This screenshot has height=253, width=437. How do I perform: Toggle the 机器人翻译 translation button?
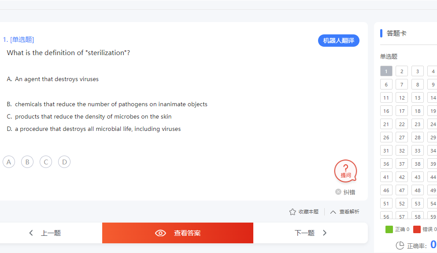pos(339,41)
